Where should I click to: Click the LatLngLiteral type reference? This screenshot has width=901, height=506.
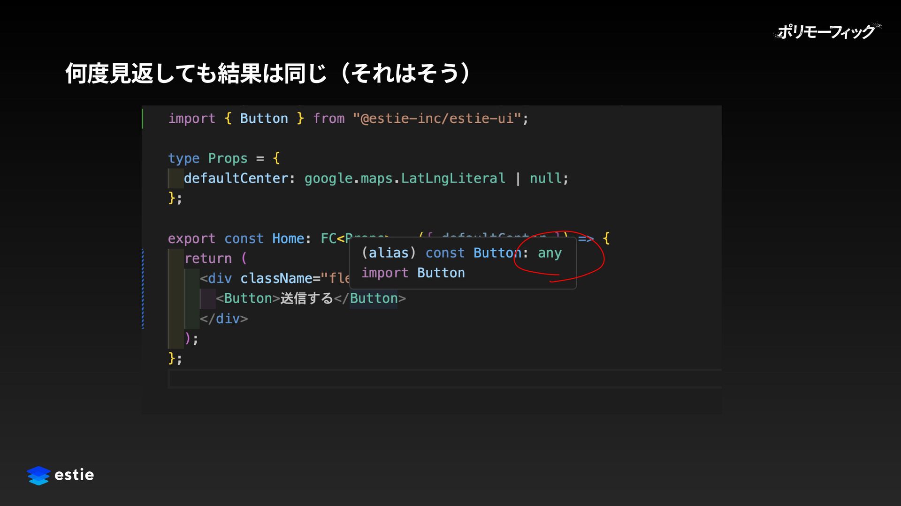453,179
